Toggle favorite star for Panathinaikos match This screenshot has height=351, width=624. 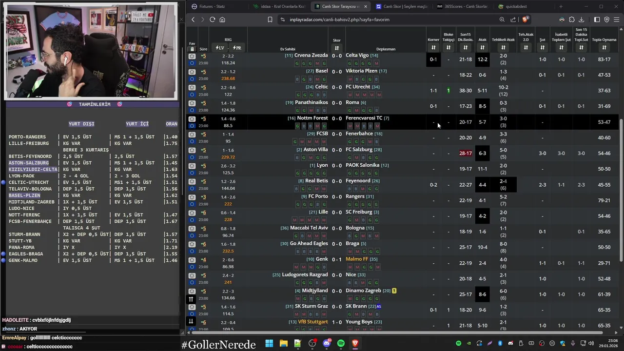pyautogui.click(x=192, y=103)
